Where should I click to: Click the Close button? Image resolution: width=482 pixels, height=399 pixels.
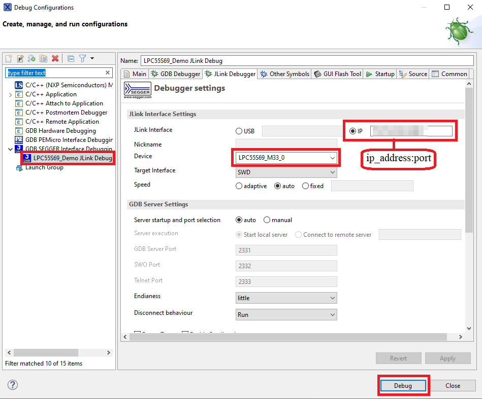pos(453,385)
